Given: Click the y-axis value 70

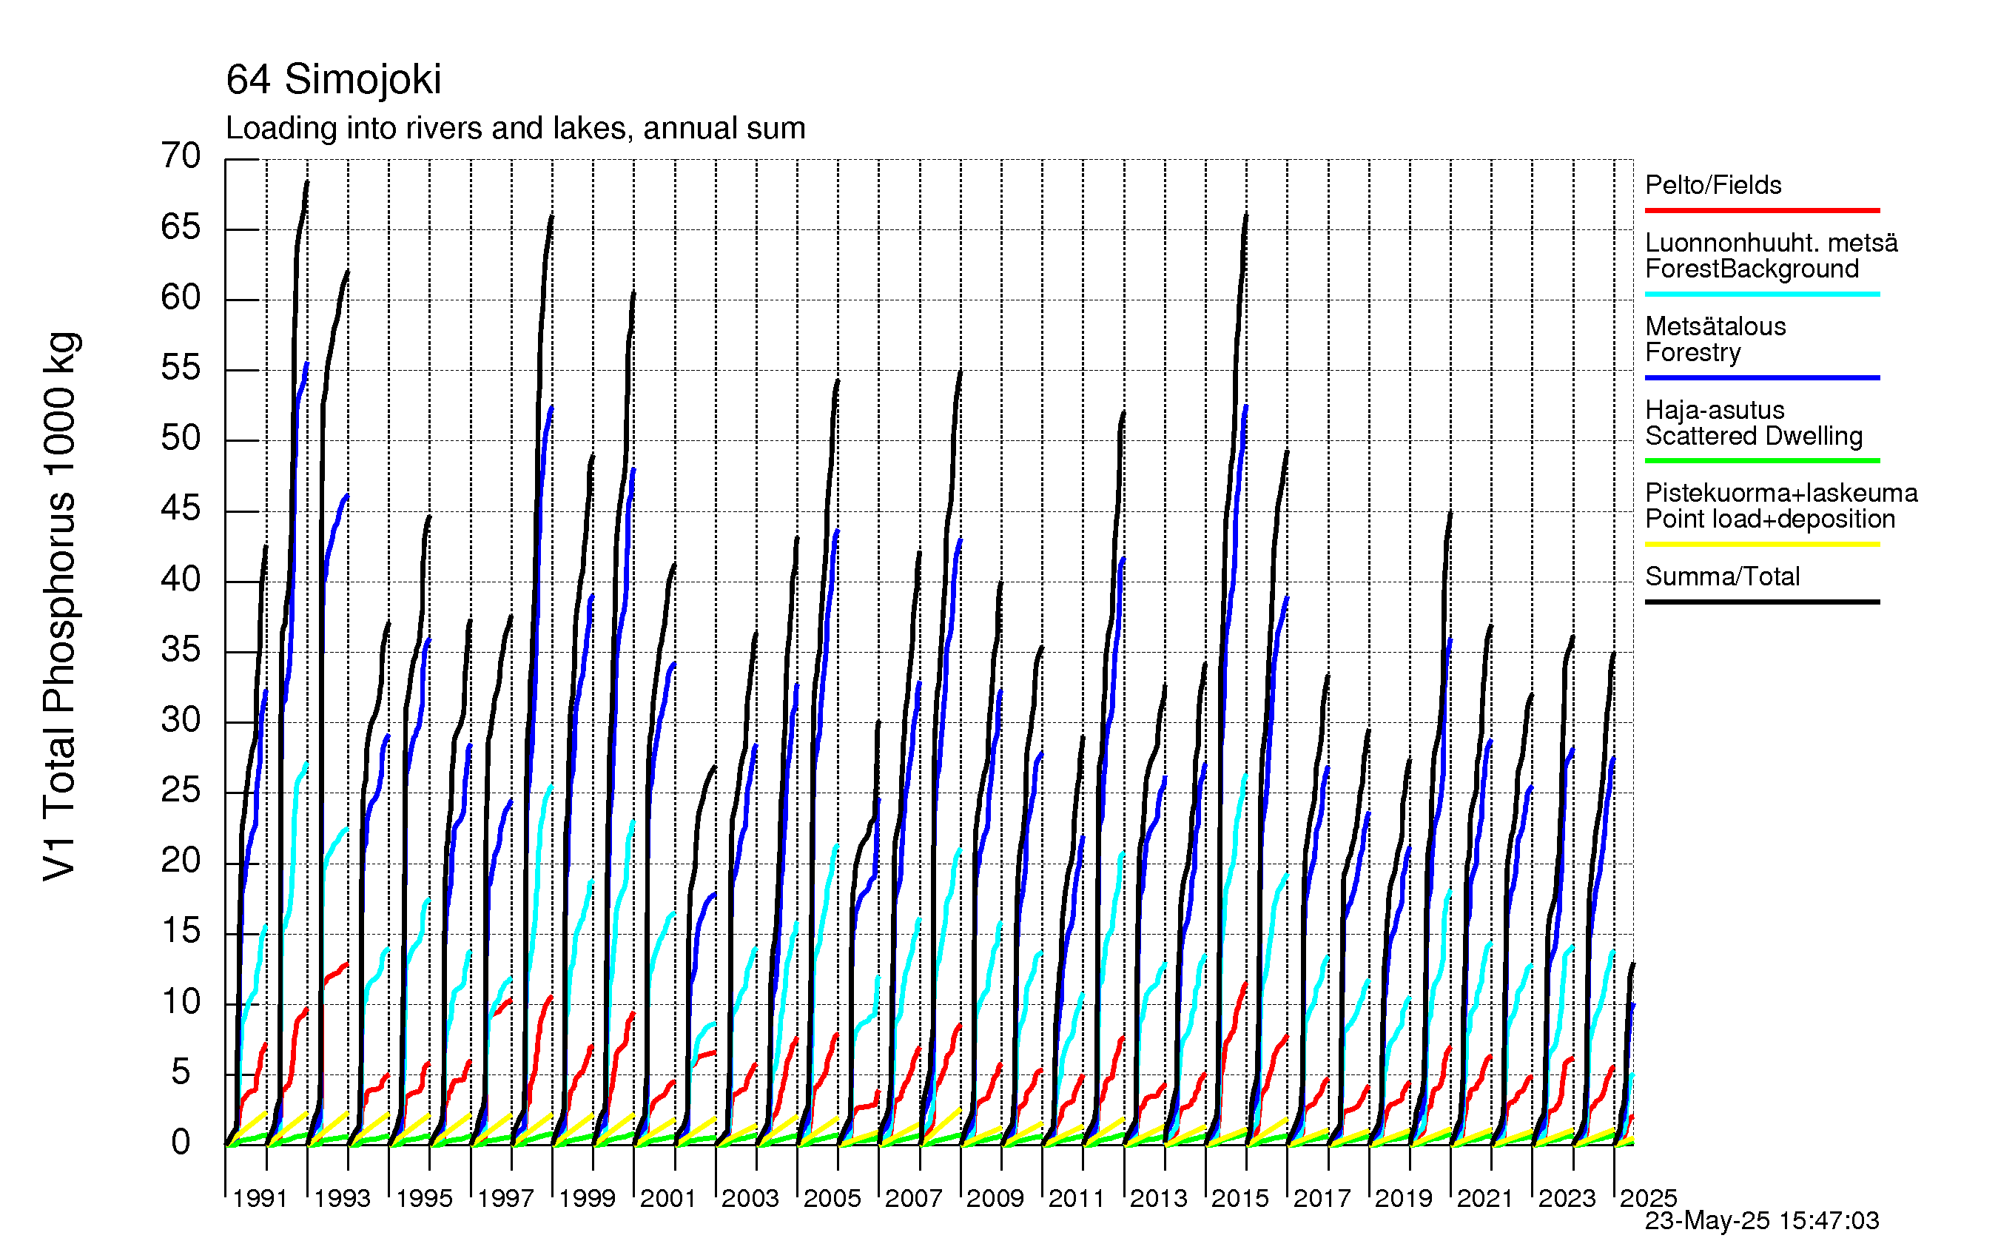Looking at the screenshot, I should (x=181, y=156).
